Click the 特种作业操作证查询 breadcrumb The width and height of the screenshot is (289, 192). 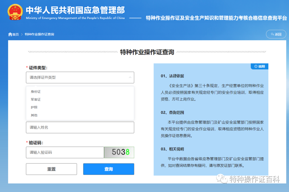point(39,34)
